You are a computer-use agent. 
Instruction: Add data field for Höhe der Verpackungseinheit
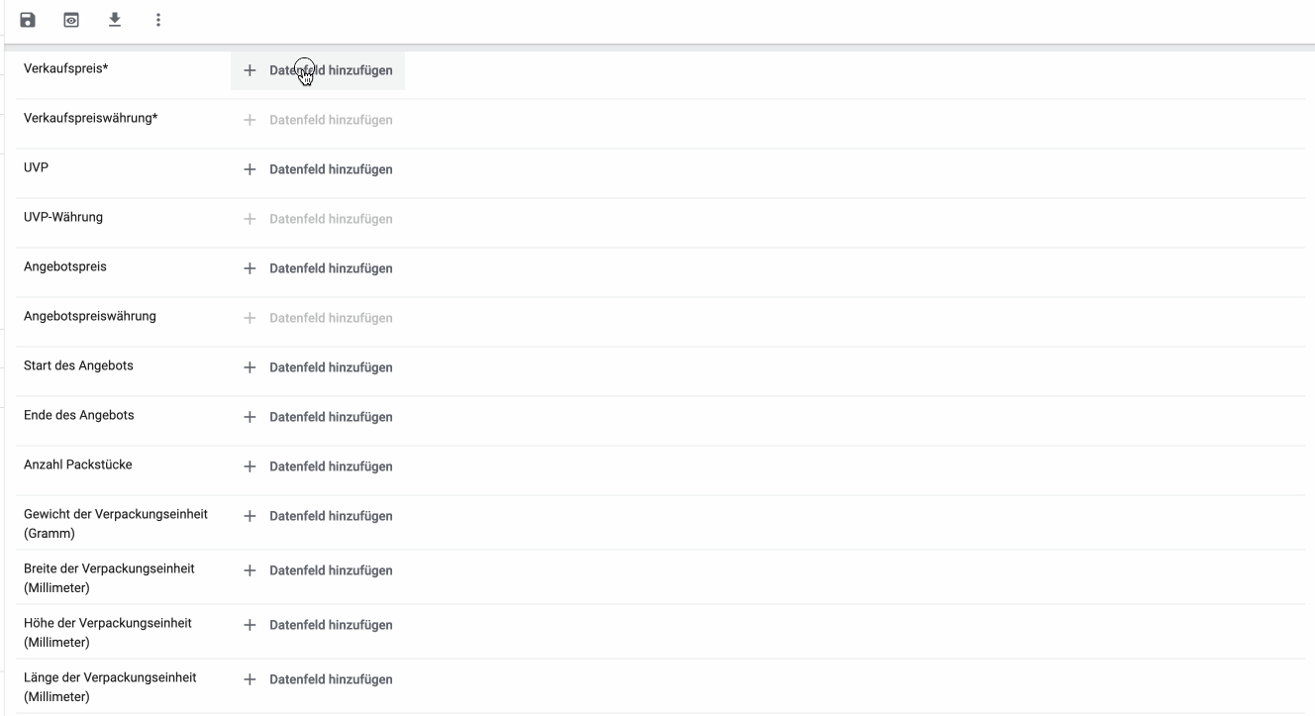point(318,625)
